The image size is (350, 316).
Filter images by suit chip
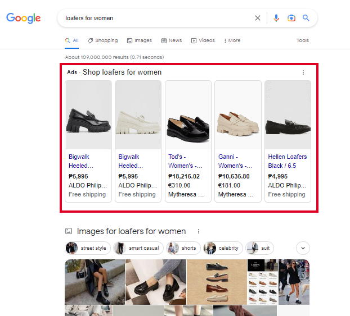259,248
